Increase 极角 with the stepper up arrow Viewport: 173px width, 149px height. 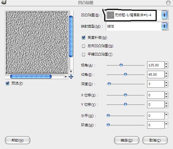(166, 63)
